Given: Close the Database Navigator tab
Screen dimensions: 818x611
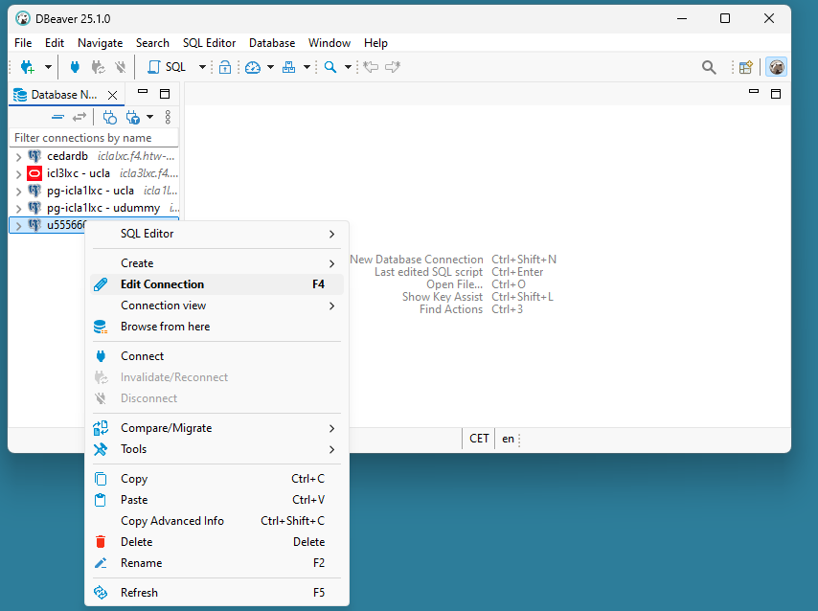Looking at the screenshot, I should pyautogui.click(x=112, y=95).
